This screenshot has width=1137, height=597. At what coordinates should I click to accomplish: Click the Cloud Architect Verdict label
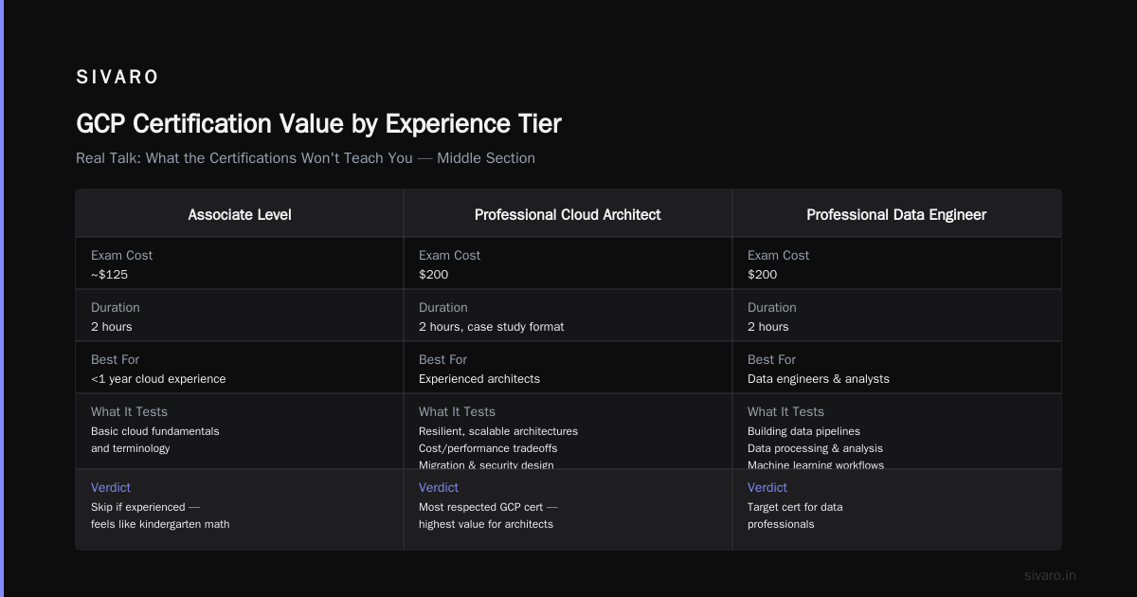[x=439, y=487]
